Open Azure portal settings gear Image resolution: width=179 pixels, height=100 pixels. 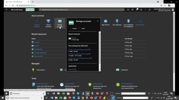coord(141,10)
